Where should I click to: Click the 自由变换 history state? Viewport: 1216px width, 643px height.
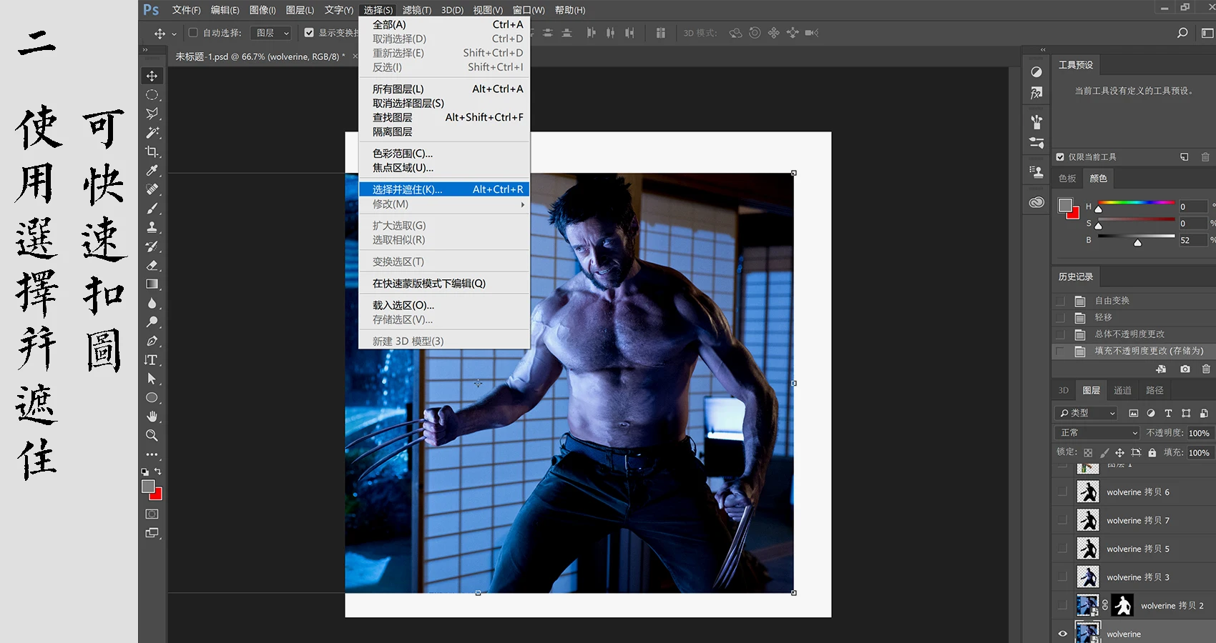[1133, 301]
